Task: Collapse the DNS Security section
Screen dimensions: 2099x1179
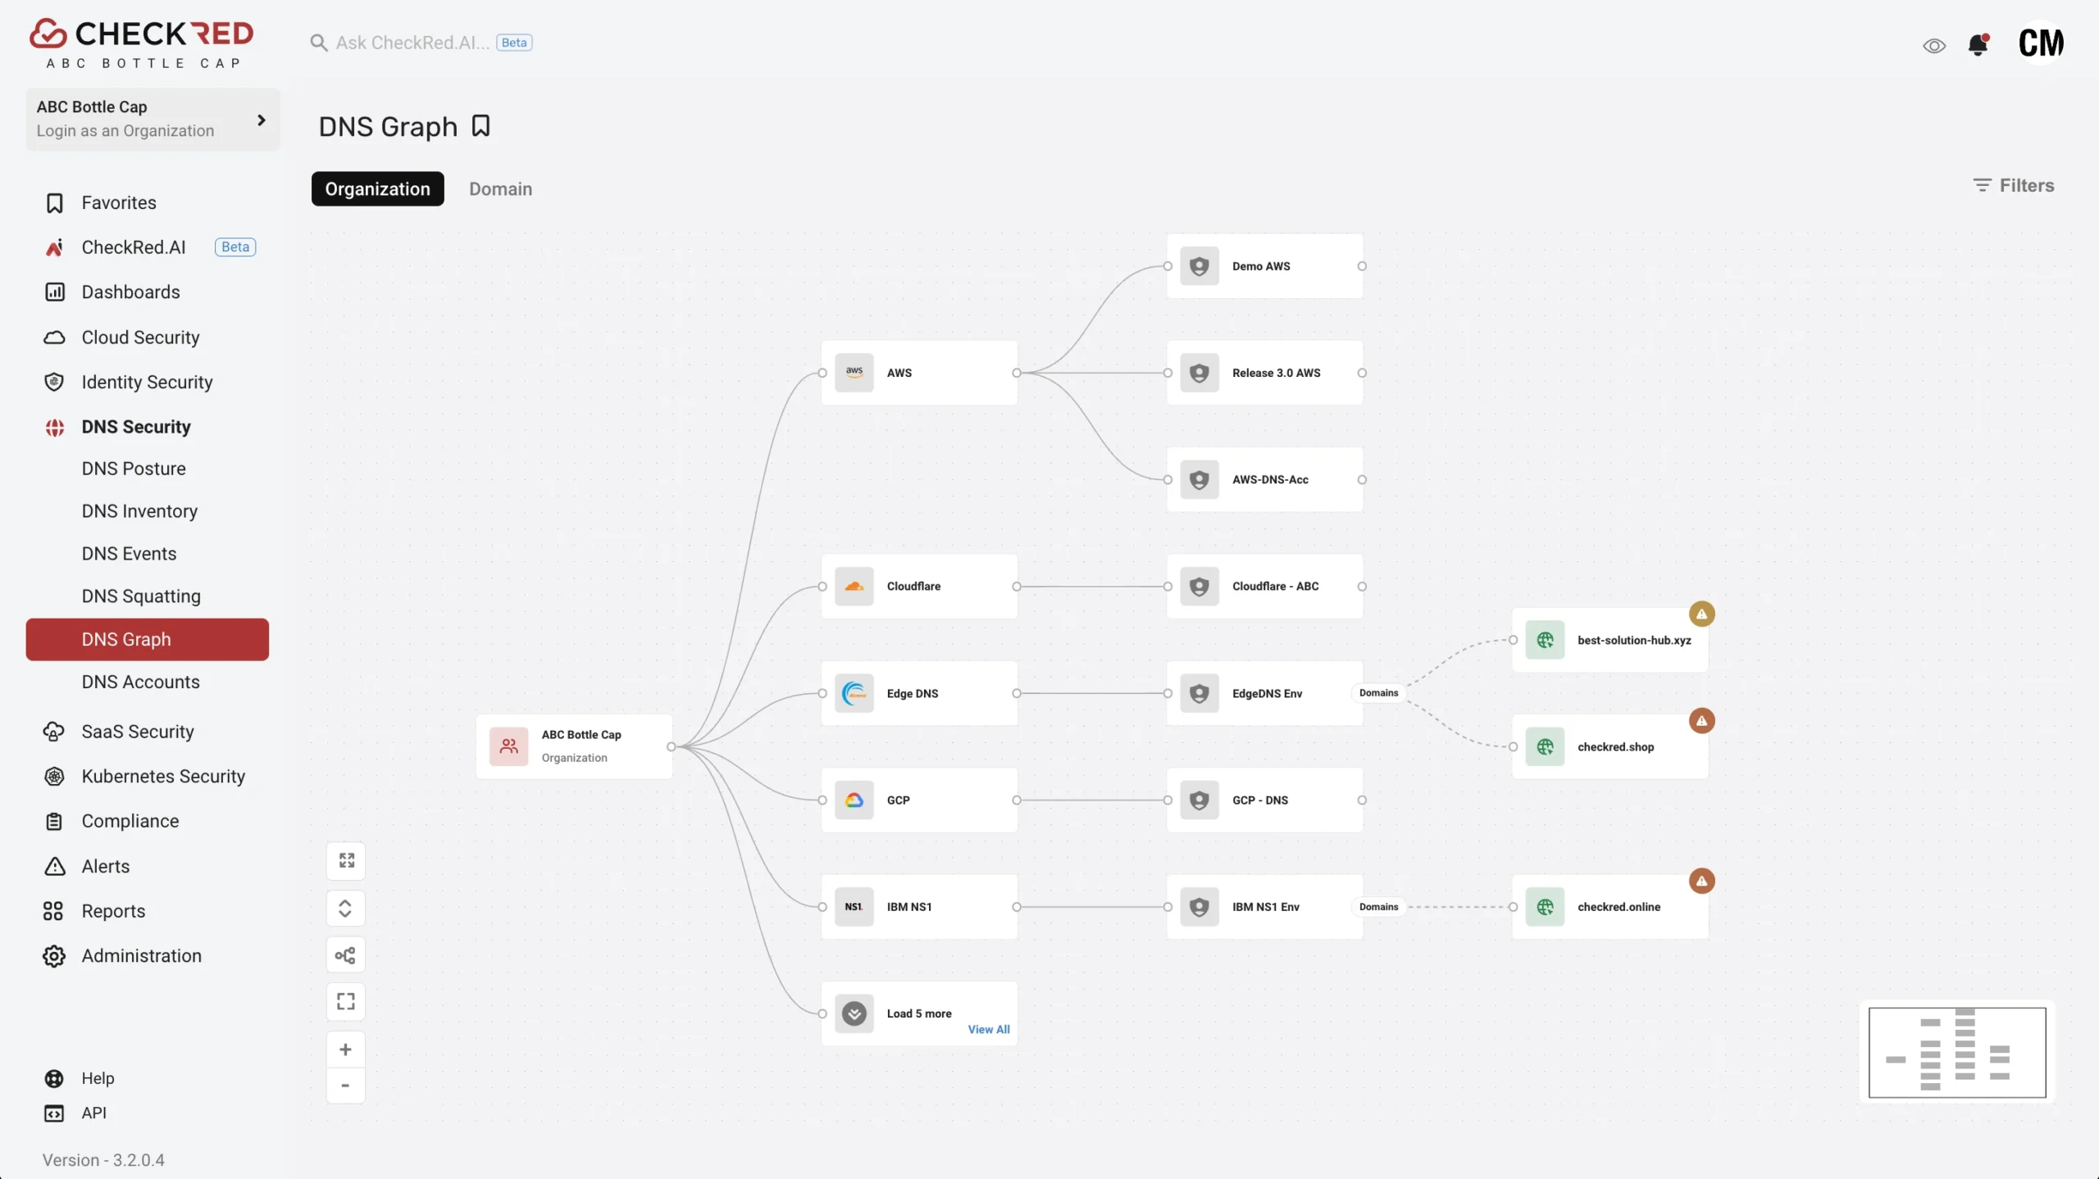Action: click(x=136, y=428)
